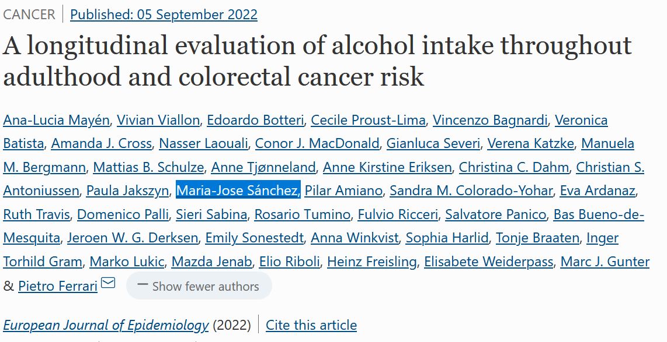Click the highlighted Maria-Jose Sánchez link
The width and height of the screenshot is (667, 342).
click(x=238, y=191)
